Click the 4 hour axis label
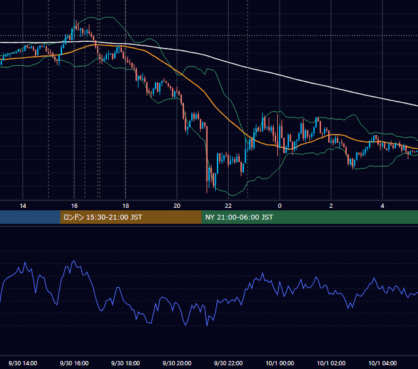The width and height of the screenshot is (418, 369). coord(382,206)
